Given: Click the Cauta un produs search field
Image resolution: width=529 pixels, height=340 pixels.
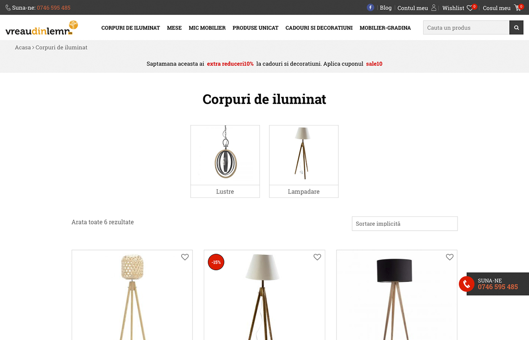Looking at the screenshot, I should tap(466, 28).
